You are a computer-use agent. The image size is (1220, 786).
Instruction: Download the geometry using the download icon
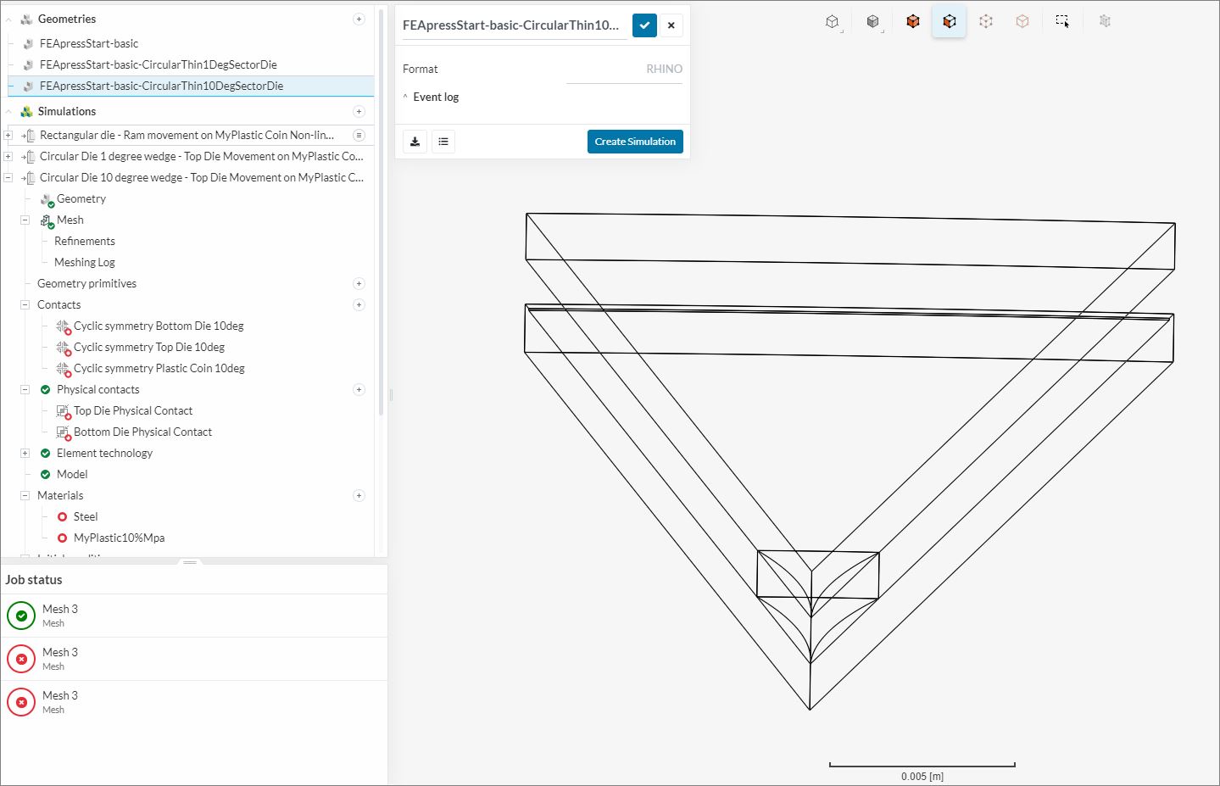(415, 142)
